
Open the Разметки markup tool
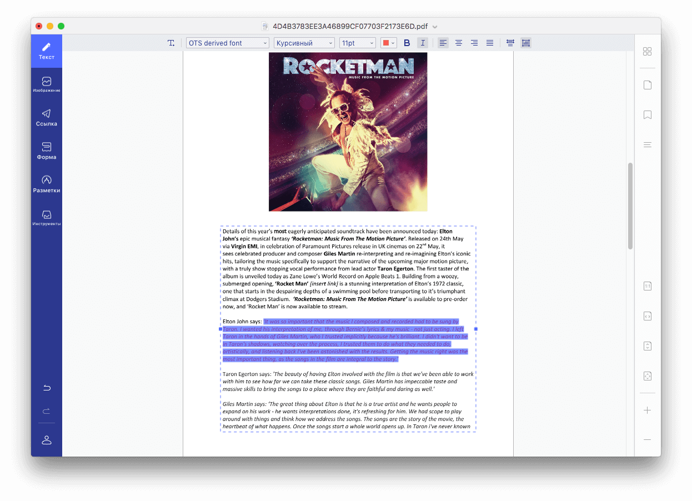(x=47, y=184)
